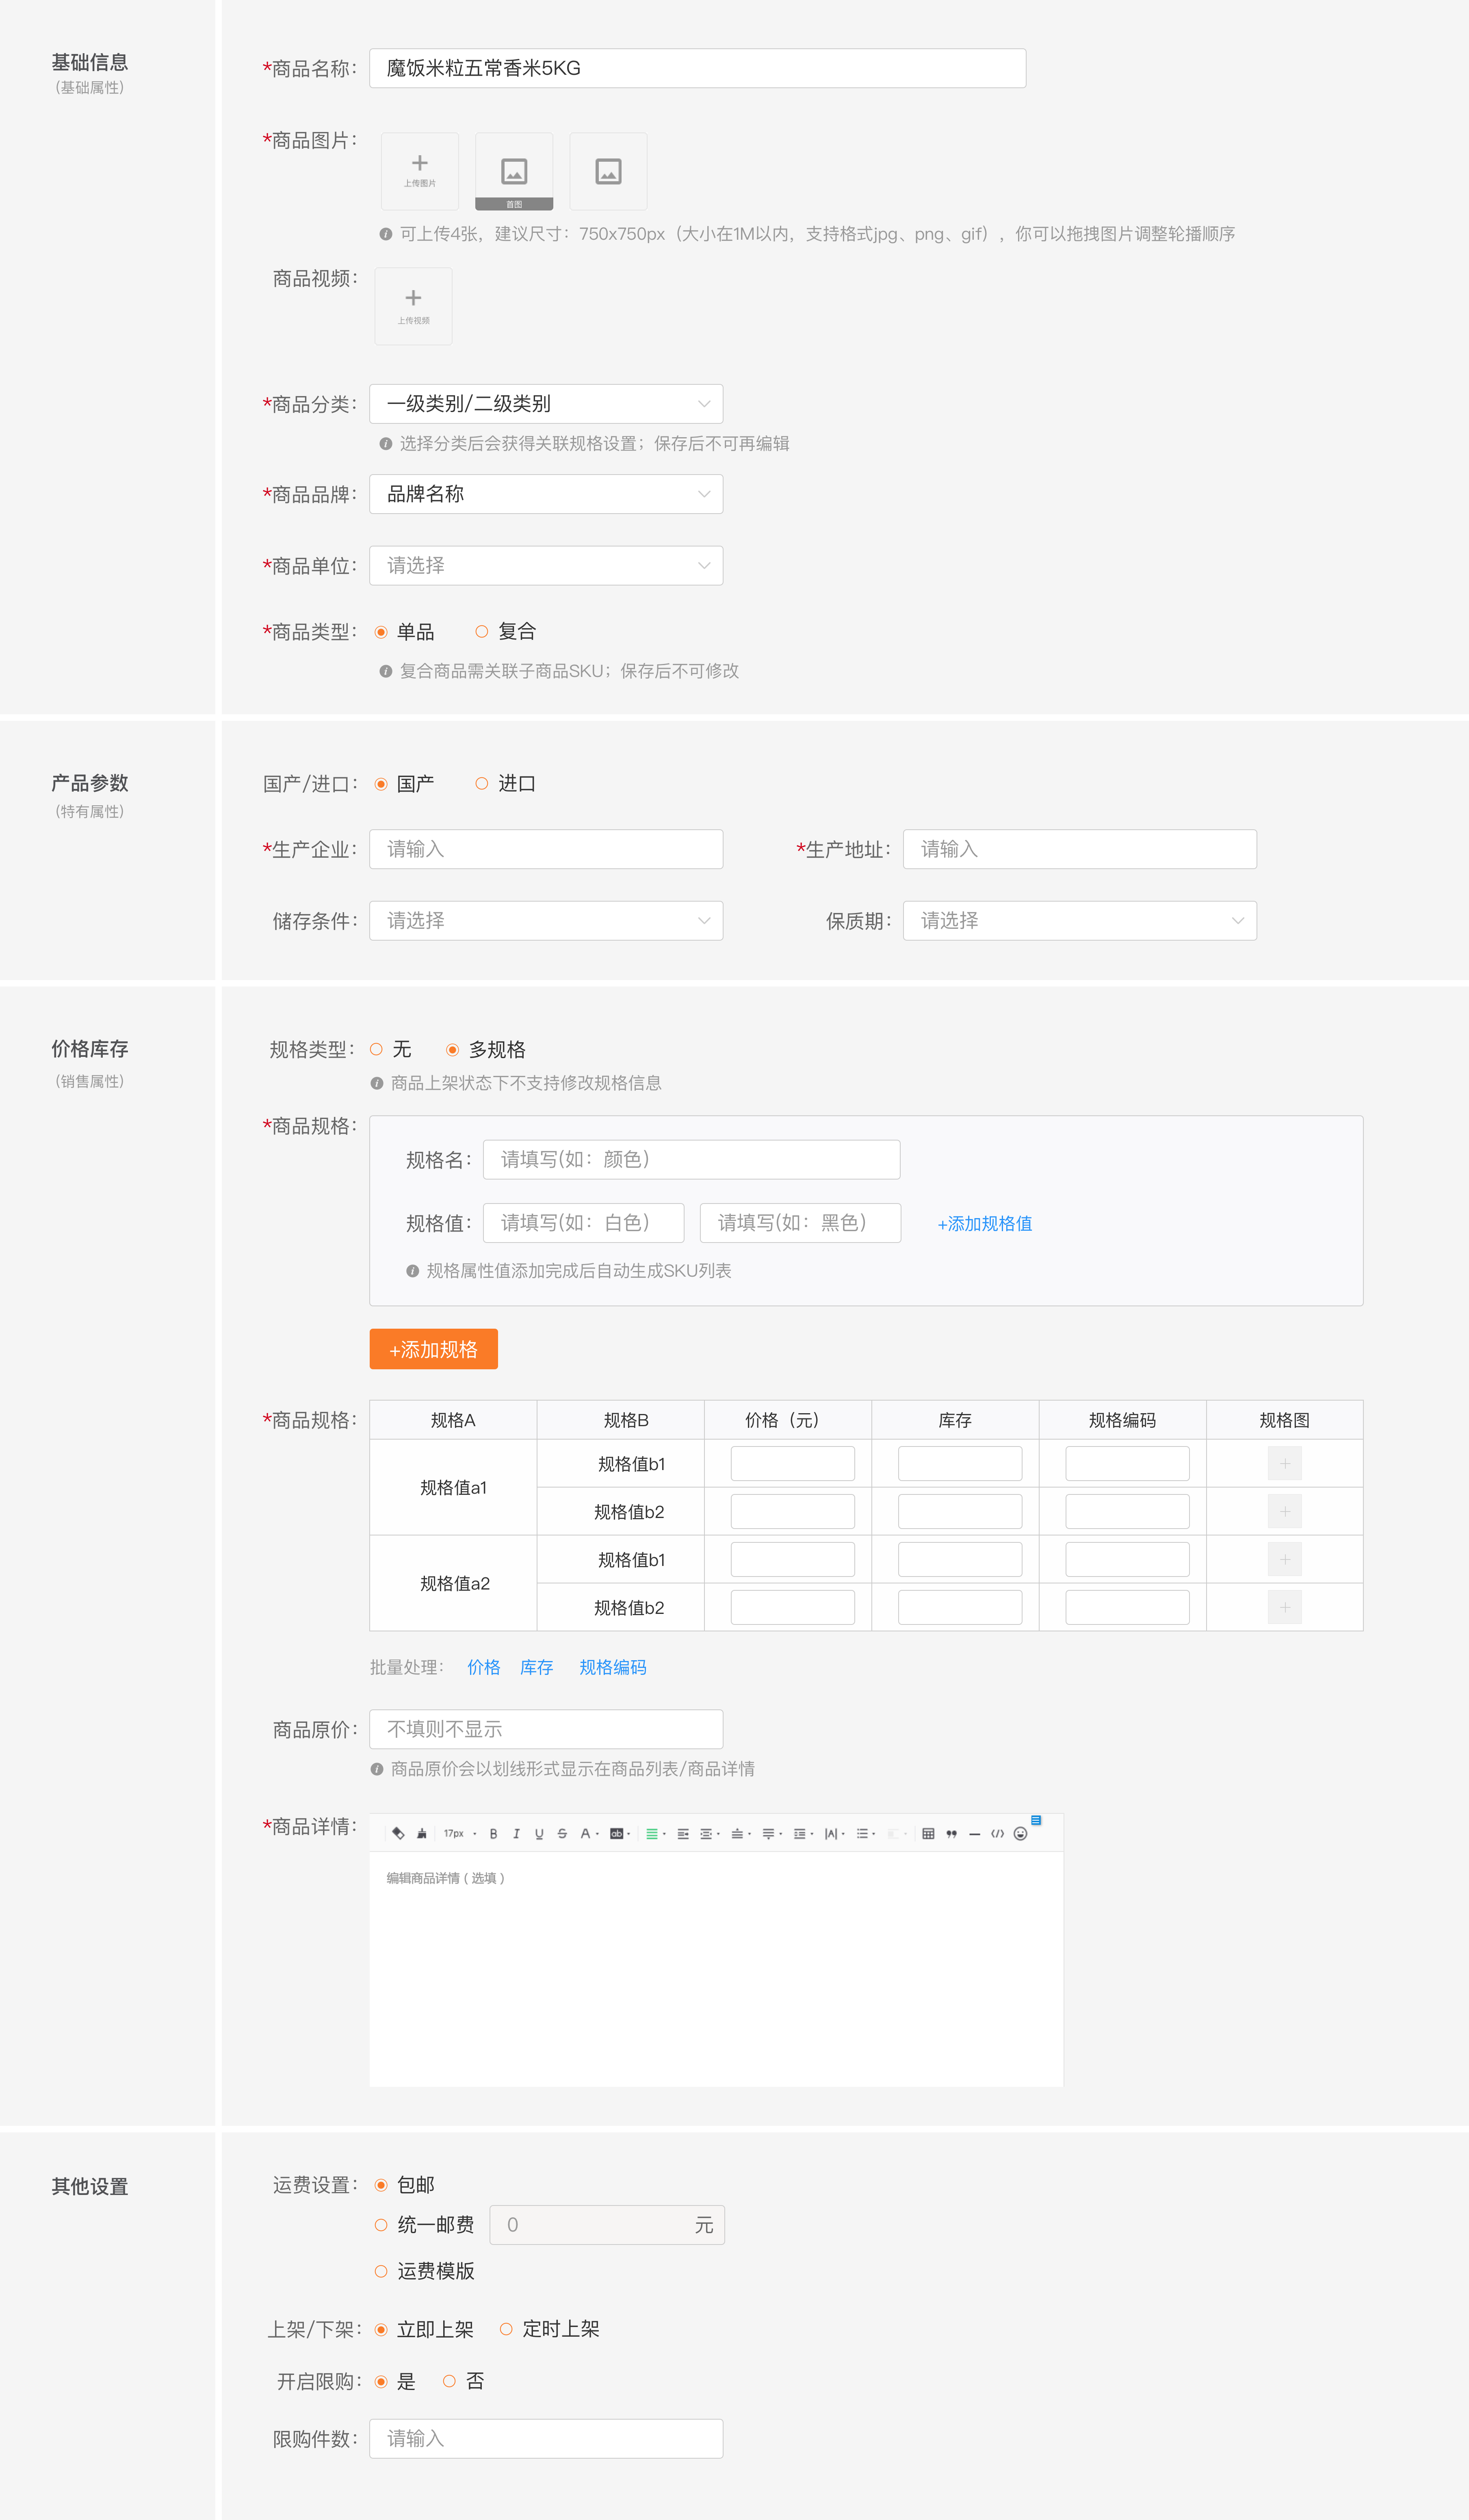
Task: Click the strikethrough icon in editor
Action: pyautogui.click(x=562, y=1834)
